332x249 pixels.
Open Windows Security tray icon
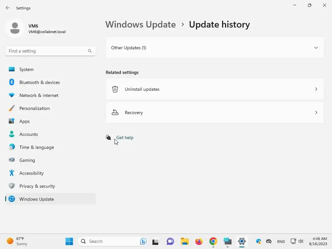click(x=258, y=241)
